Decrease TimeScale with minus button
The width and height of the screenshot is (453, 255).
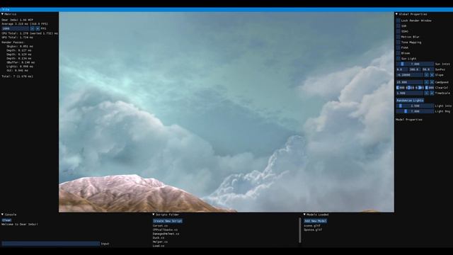[x=426, y=93]
